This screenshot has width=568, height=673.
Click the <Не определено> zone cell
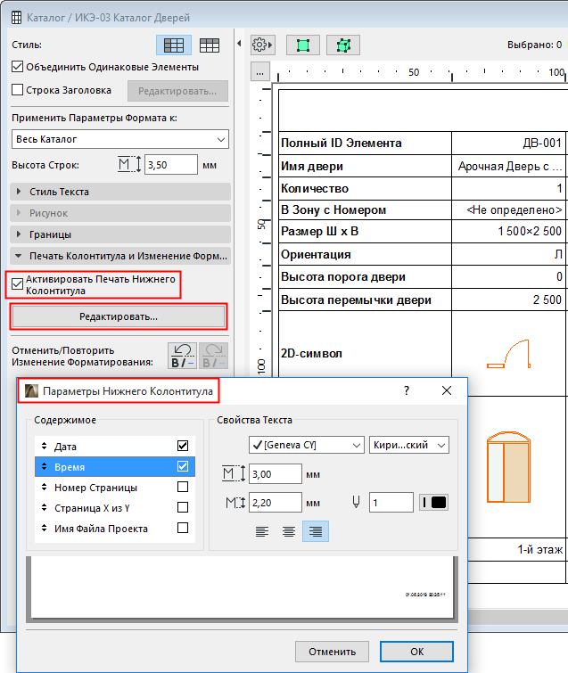[x=510, y=209]
